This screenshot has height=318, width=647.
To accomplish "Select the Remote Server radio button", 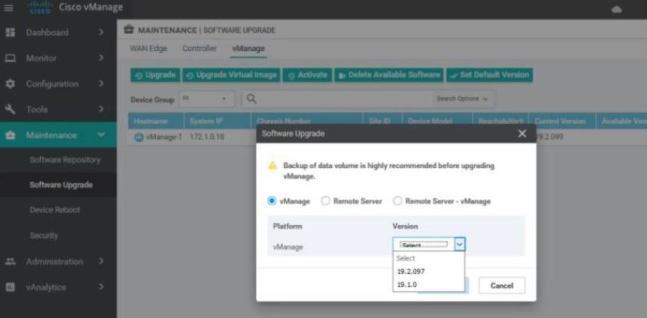I will point(326,201).
